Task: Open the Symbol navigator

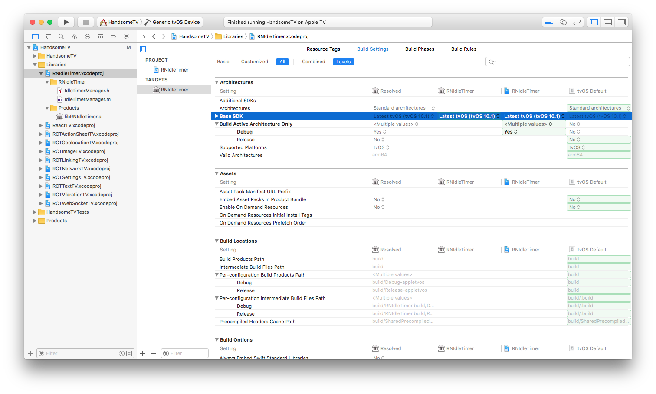Action: 48,36
